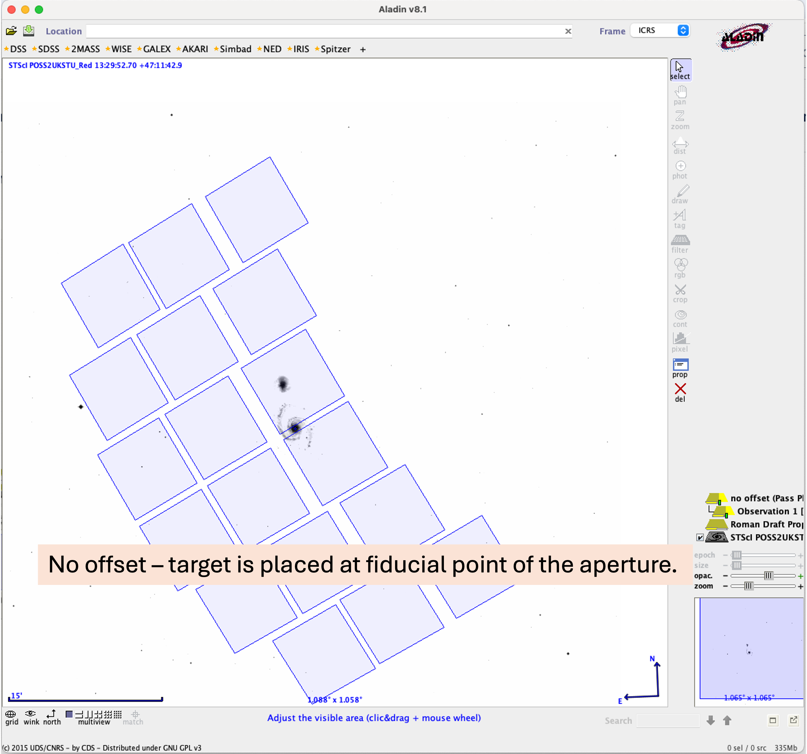807x754 pixels.
Task: Open the cont contour tool
Action: [x=680, y=318]
